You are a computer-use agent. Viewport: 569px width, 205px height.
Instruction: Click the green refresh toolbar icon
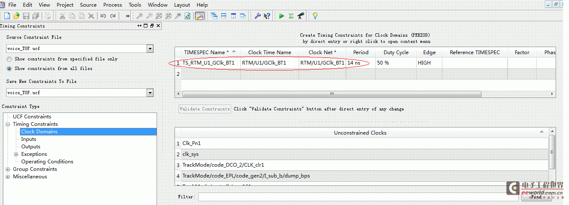187,16
